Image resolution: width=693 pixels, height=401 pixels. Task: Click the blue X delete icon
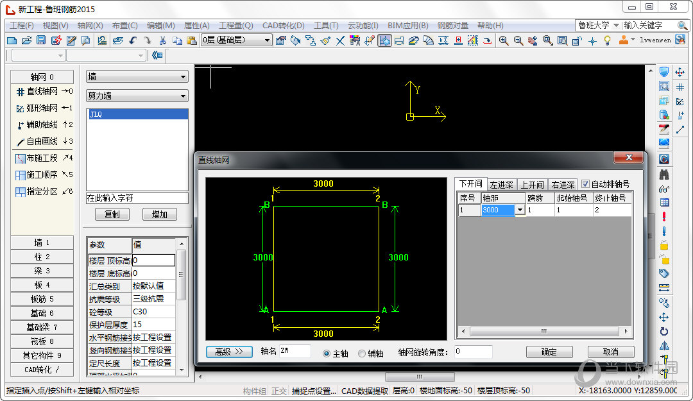click(x=340, y=40)
